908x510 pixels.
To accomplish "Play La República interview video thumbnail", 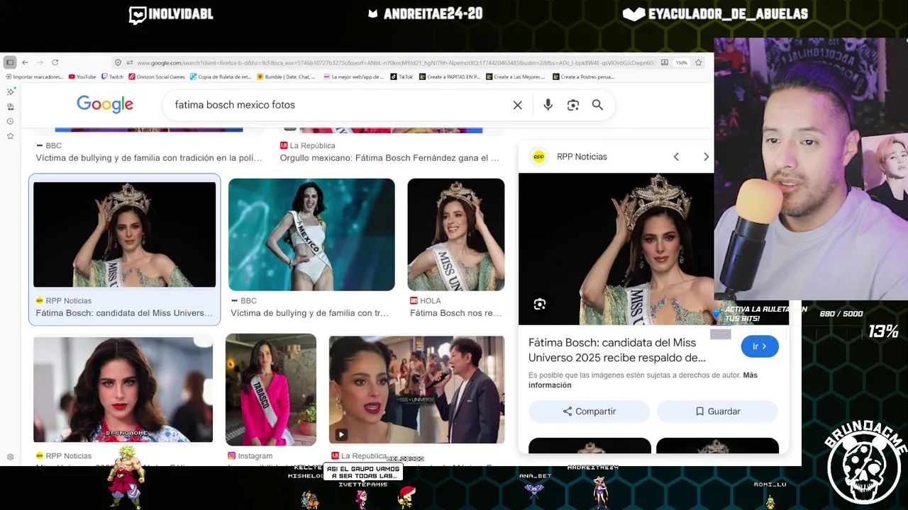I will point(417,390).
